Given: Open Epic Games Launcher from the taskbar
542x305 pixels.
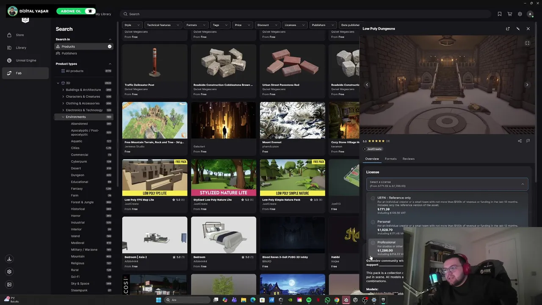Looking at the screenshot, I should pos(383,300).
